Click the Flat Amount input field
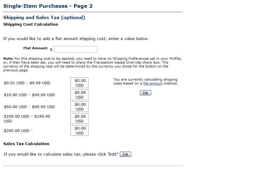 (75, 49)
